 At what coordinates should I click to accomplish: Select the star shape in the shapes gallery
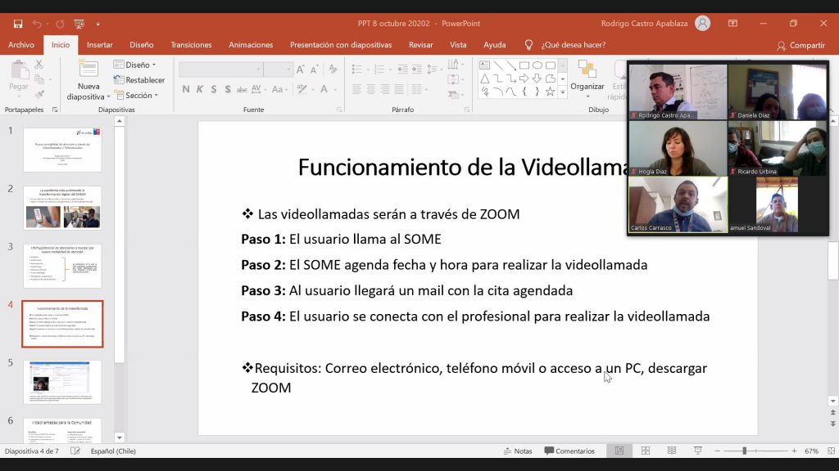pyautogui.click(x=550, y=92)
